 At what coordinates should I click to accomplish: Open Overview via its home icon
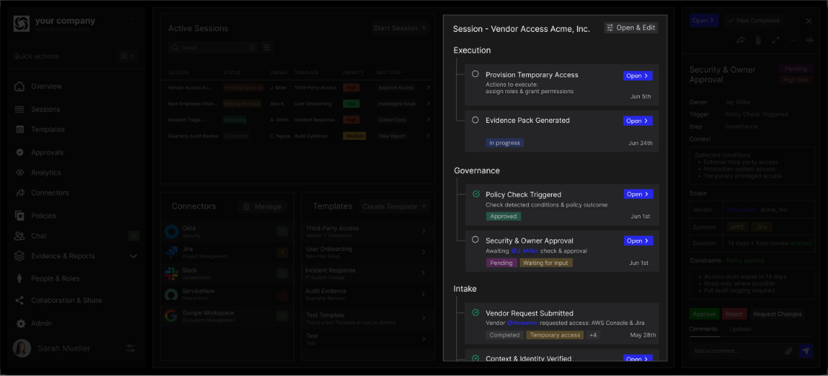coord(19,87)
